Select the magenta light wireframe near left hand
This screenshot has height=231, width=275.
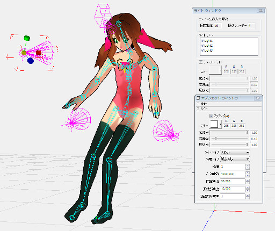click(167, 131)
